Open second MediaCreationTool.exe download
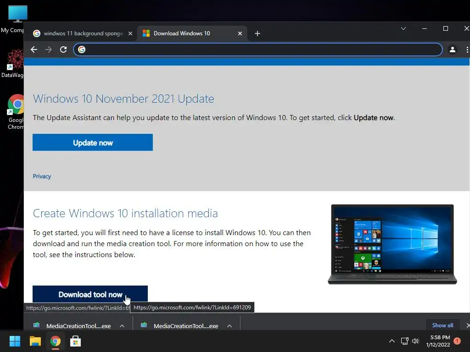The width and height of the screenshot is (470, 352). (x=179, y=326)
